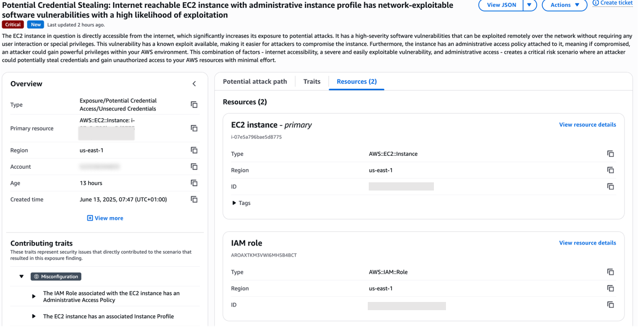Viewport: 640px width, 328px height.
Task: Collapse the Misconfiguration traits group
Action: (21, 277)
